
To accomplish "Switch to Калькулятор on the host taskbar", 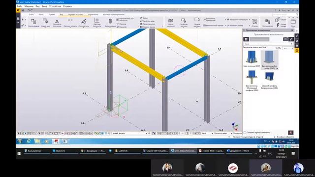I will pyautogui.click(x=37, y=151).
